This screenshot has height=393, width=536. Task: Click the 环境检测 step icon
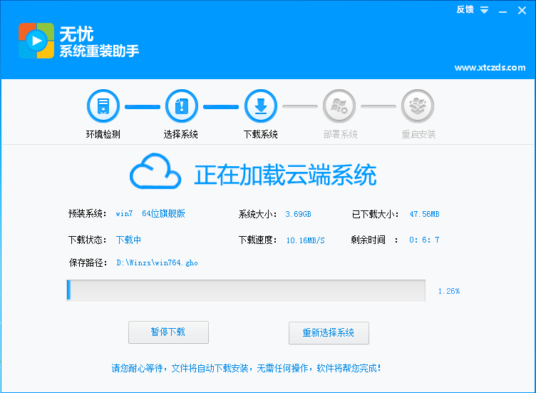click(x=103, y=107)
